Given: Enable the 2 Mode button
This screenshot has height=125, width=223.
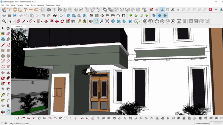Looking at the screenshot, I should coord(173,10).
